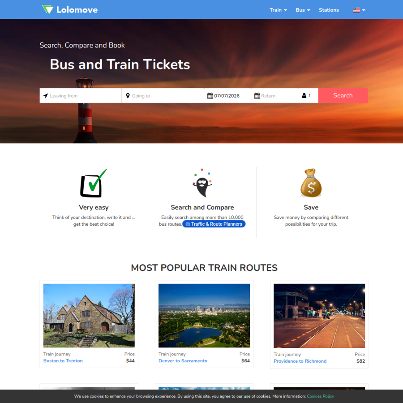The height and width of the screenshot is (403, 403).
Task: Click the juggling ghost Search and Compare icon
Action: (x=202, y=183)
